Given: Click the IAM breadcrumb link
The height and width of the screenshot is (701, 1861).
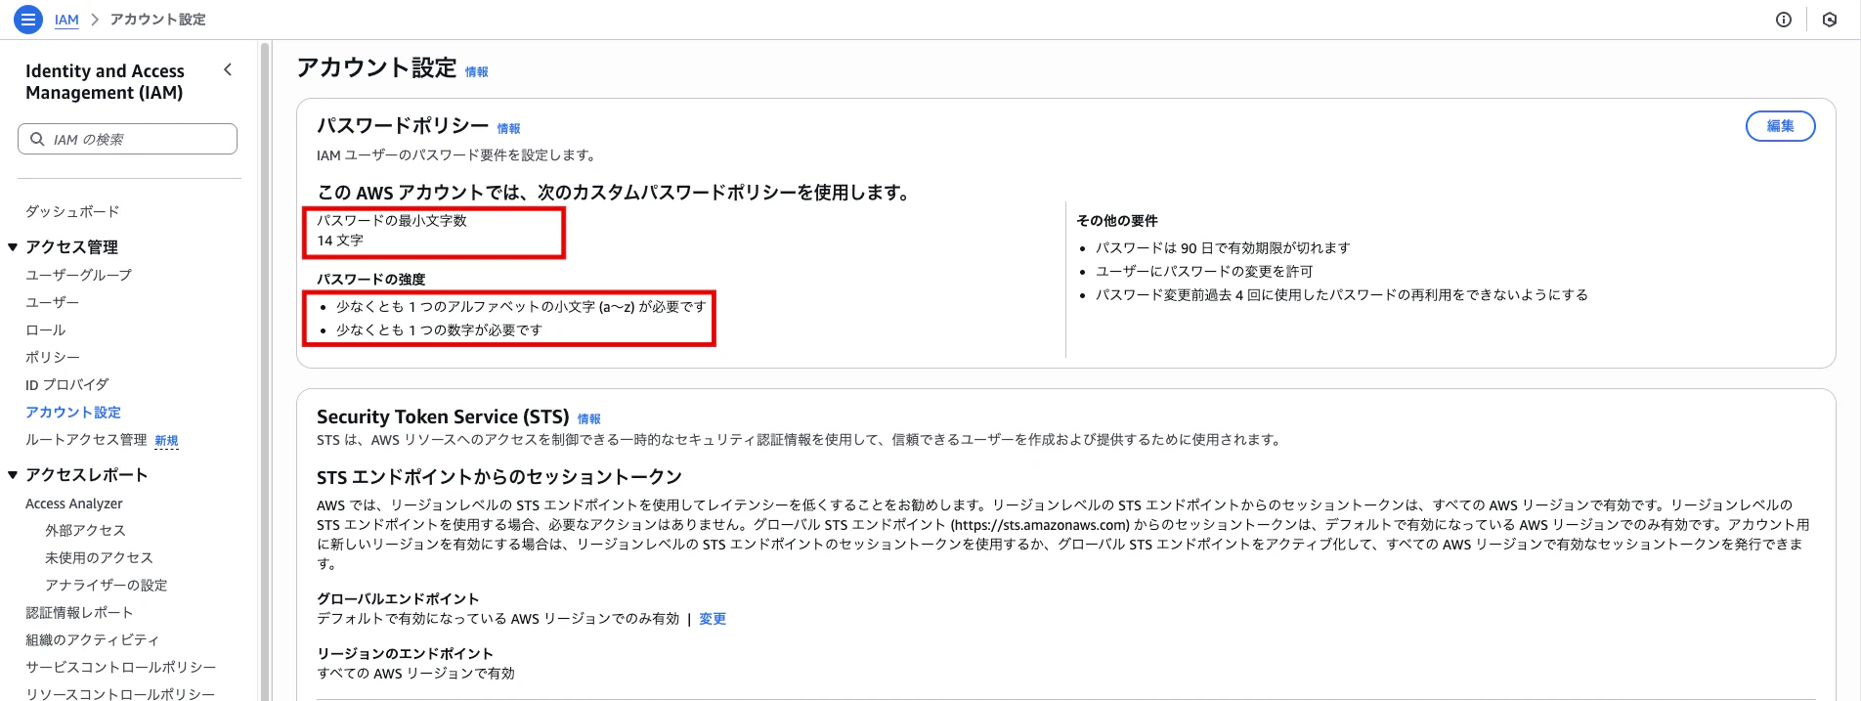Looking at the screenshot, I should point(66,20).
